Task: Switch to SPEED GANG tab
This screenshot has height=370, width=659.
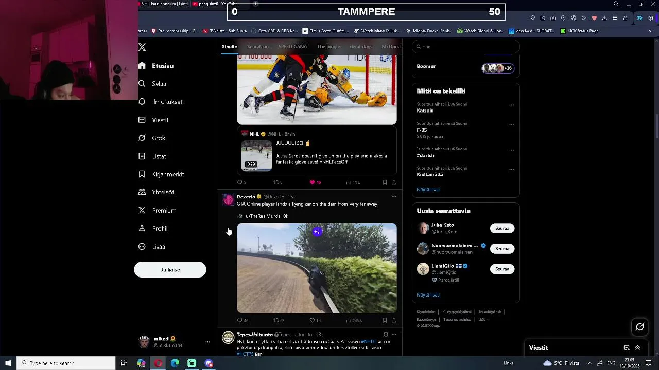Action: tap(293, 47)
